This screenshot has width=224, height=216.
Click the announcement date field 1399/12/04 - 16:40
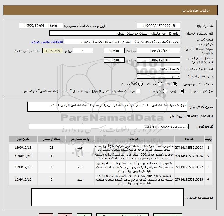[x=41, y=26]
